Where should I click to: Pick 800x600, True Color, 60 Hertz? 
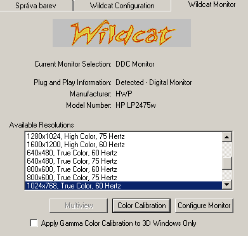[124, 169]
